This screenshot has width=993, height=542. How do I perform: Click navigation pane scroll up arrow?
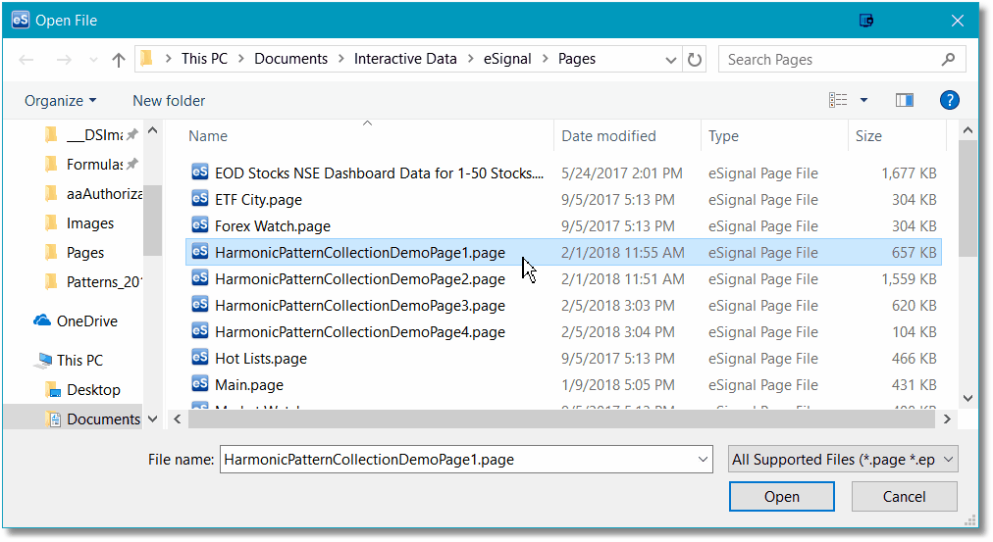[153, 131]
